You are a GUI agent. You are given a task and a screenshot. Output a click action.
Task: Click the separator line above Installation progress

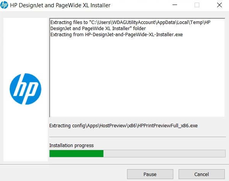click(x=137, y=137)
